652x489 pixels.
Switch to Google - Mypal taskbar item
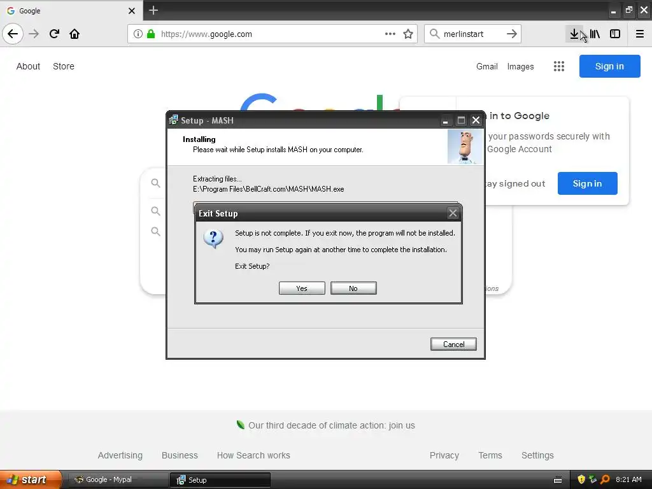point(118,480)
